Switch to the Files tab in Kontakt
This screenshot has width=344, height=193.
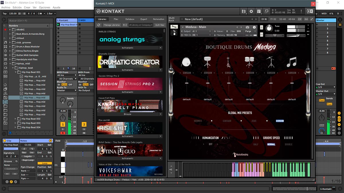tap(116, 19)
